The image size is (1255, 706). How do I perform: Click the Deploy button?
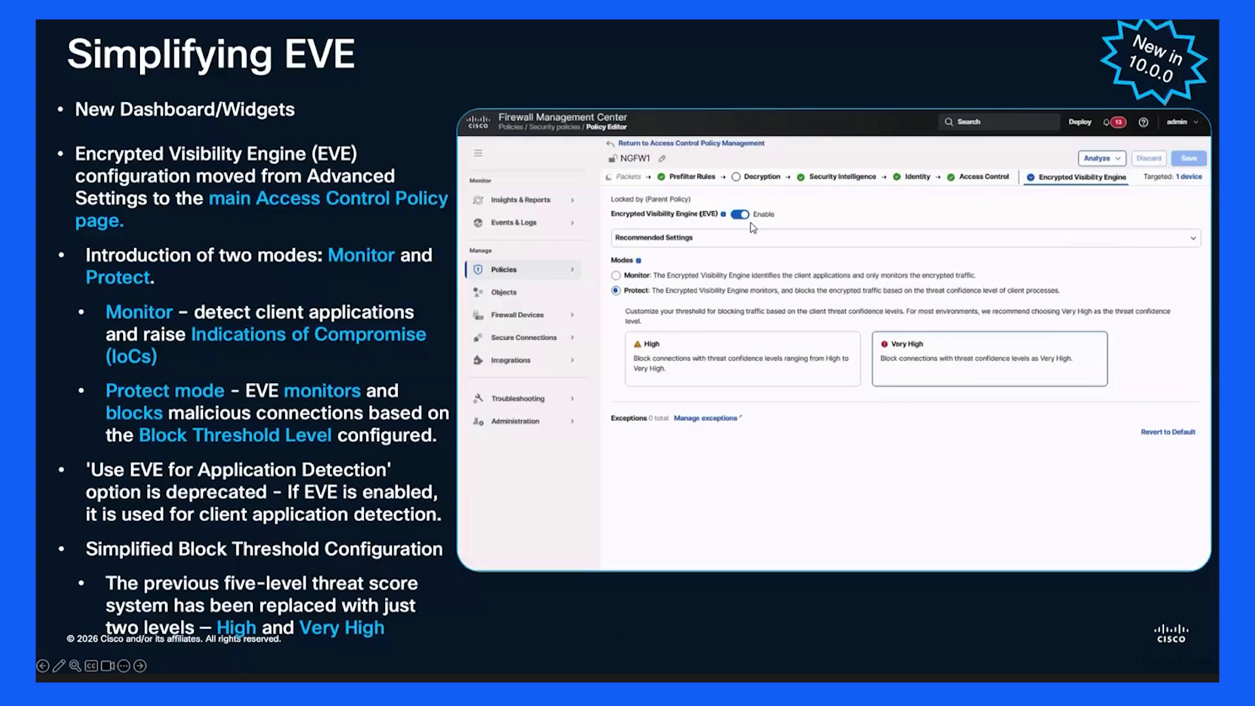pos(1080,122)
